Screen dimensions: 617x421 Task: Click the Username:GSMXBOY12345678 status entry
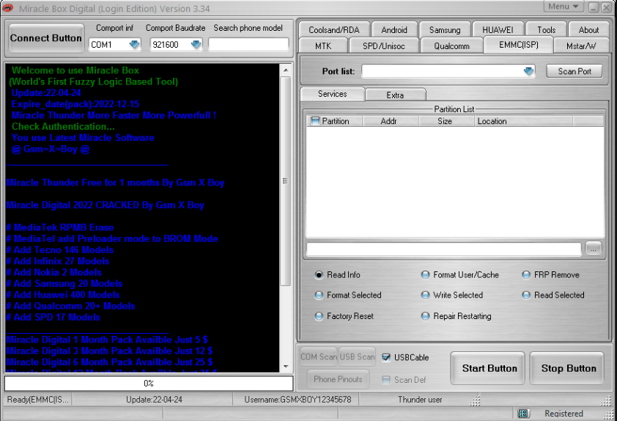[x=298, y=400]
